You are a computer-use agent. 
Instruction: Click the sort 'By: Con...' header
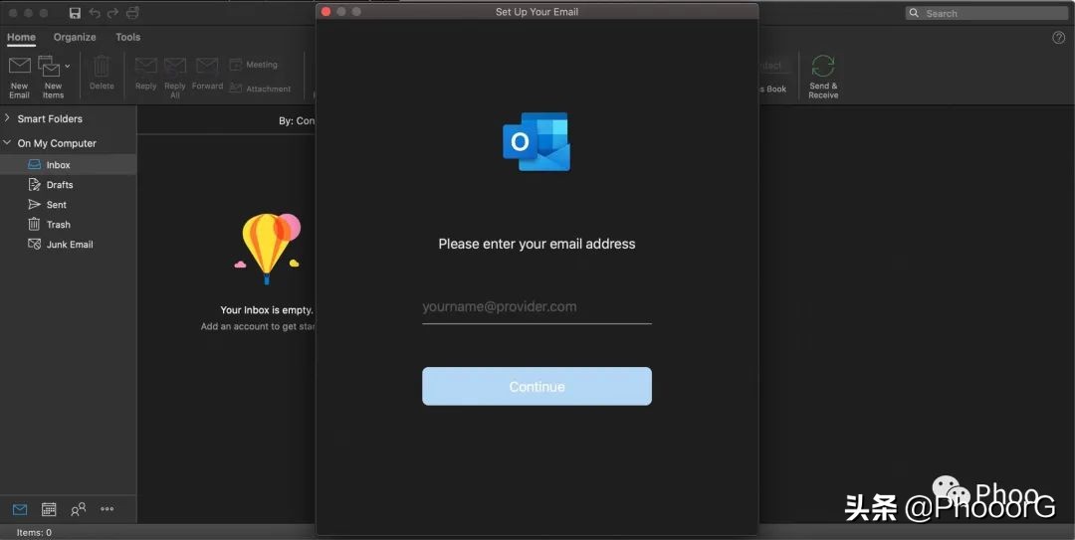tap(297, 120)
